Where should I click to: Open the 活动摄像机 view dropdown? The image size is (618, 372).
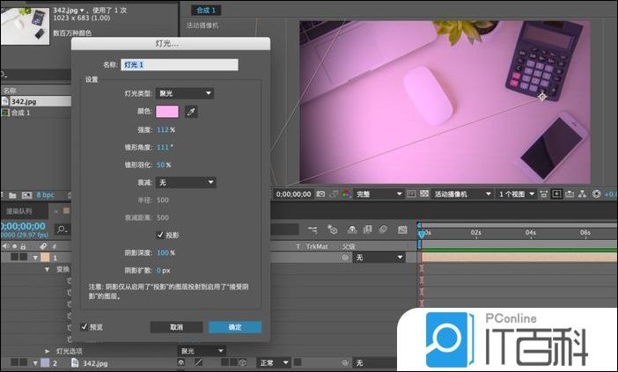463,194
